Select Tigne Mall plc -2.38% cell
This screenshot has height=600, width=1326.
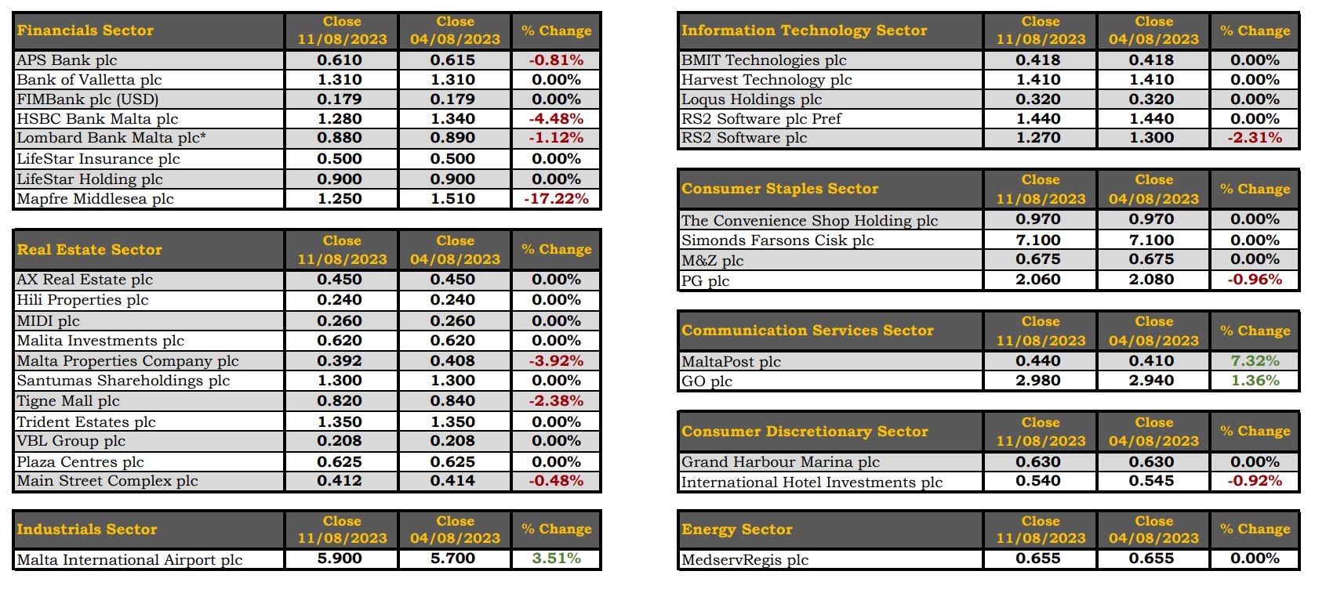(x=556, y=401)
